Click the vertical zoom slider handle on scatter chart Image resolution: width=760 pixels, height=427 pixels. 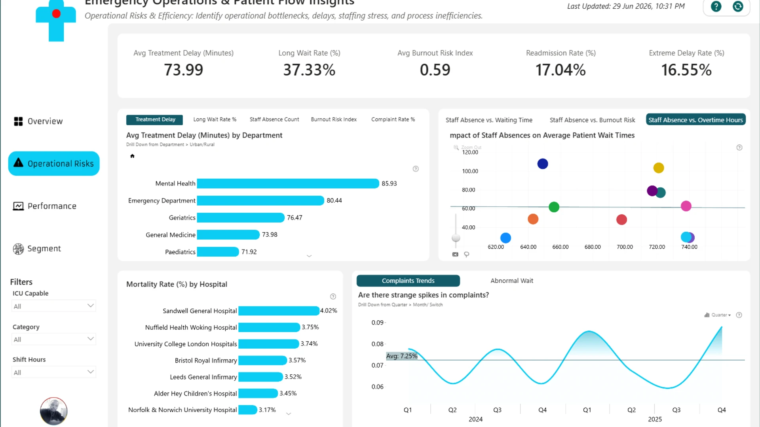(x=456, y=238)
